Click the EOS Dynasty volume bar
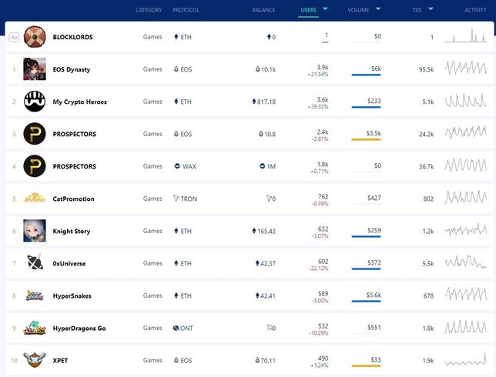Image resolution: width=496 pixels, height=377 pixels. pyautogui.click(x=366, y=75)
